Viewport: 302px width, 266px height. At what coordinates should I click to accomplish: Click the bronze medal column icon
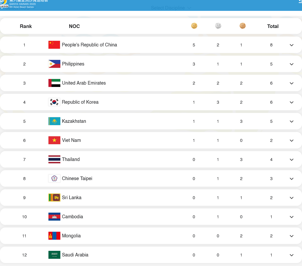(x=243, y=26)
